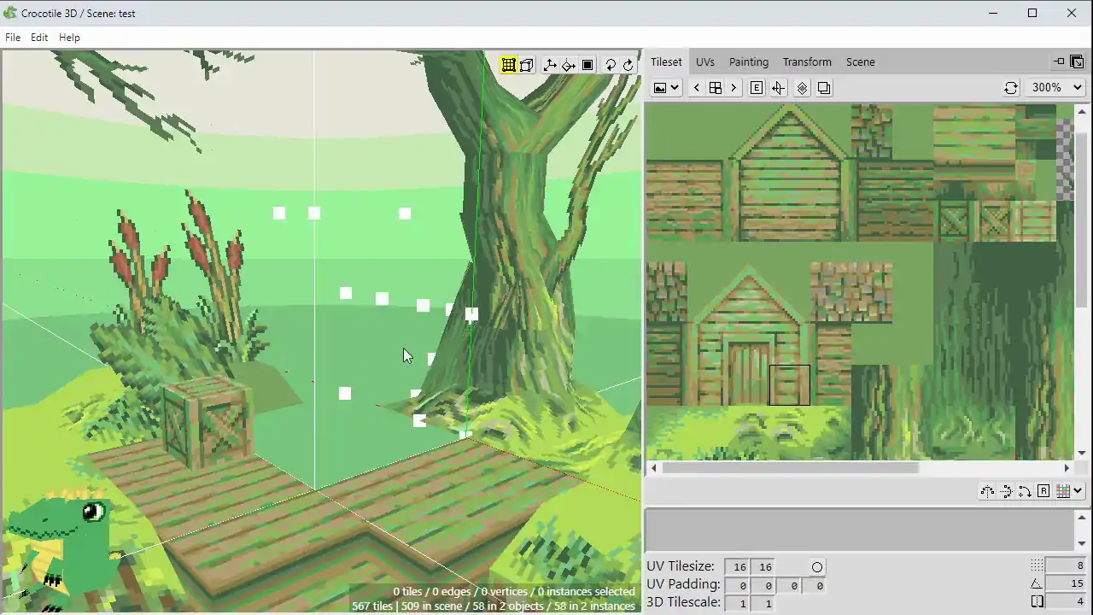The height and width of the screenshot is (615, 1093).
Task: Click the grid size field showing 8
Action: 1066,565
